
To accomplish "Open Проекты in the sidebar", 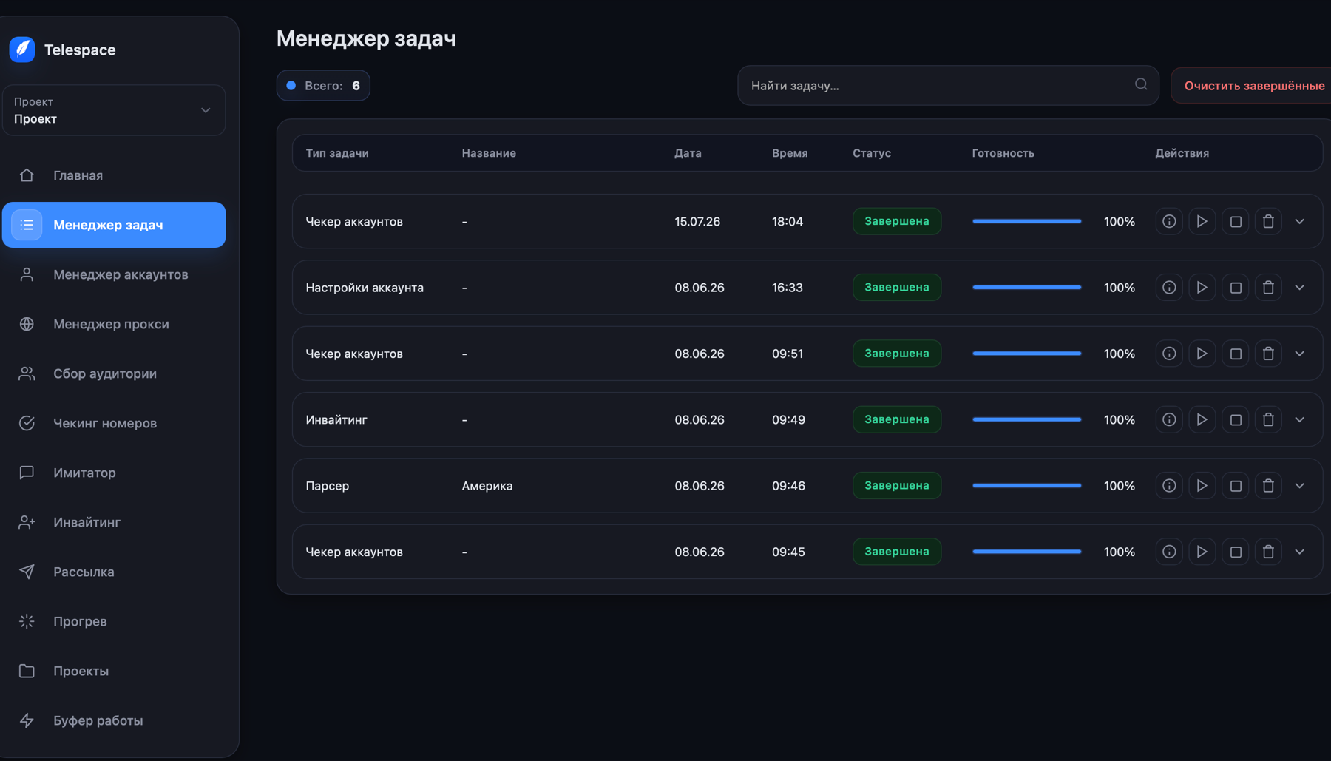I will click(114, 671).
